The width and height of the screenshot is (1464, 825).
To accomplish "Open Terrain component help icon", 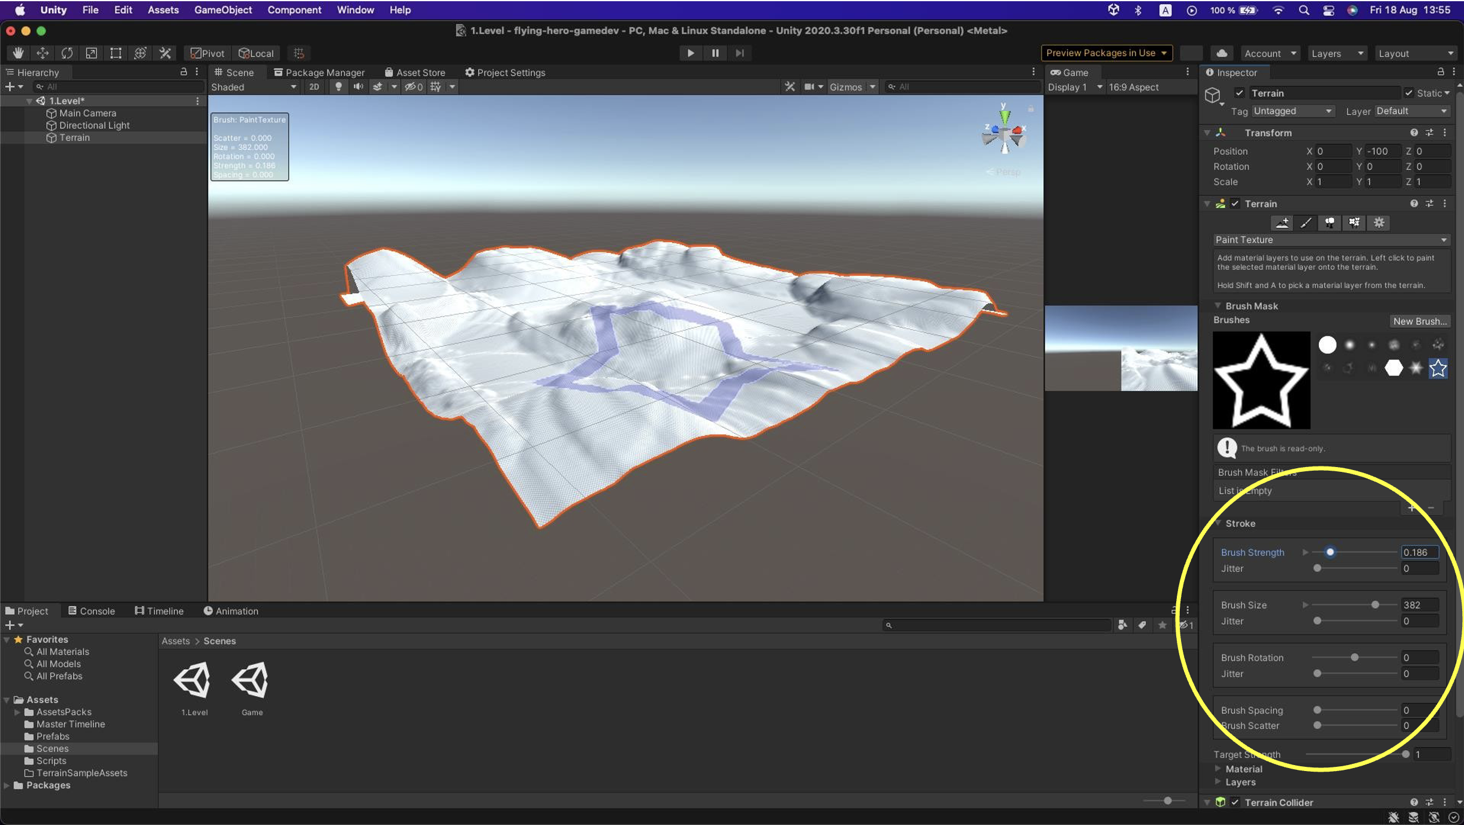I will (x=1414, y=203).
